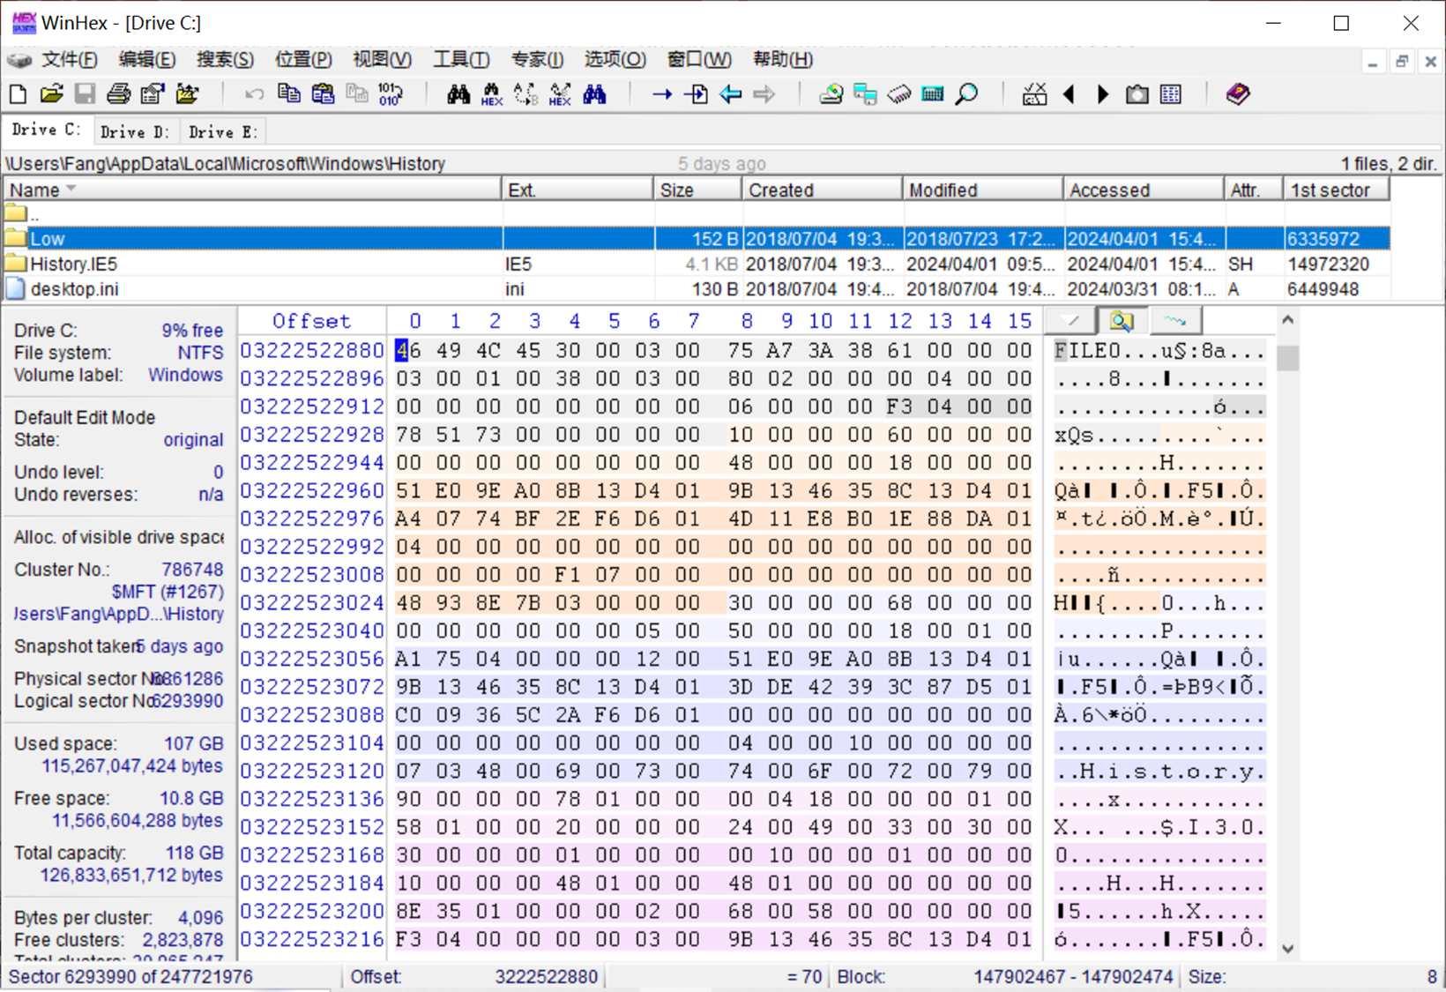Switch to the Drive C: tab
Screen dimensions: 1446x992
pos(46,130)
